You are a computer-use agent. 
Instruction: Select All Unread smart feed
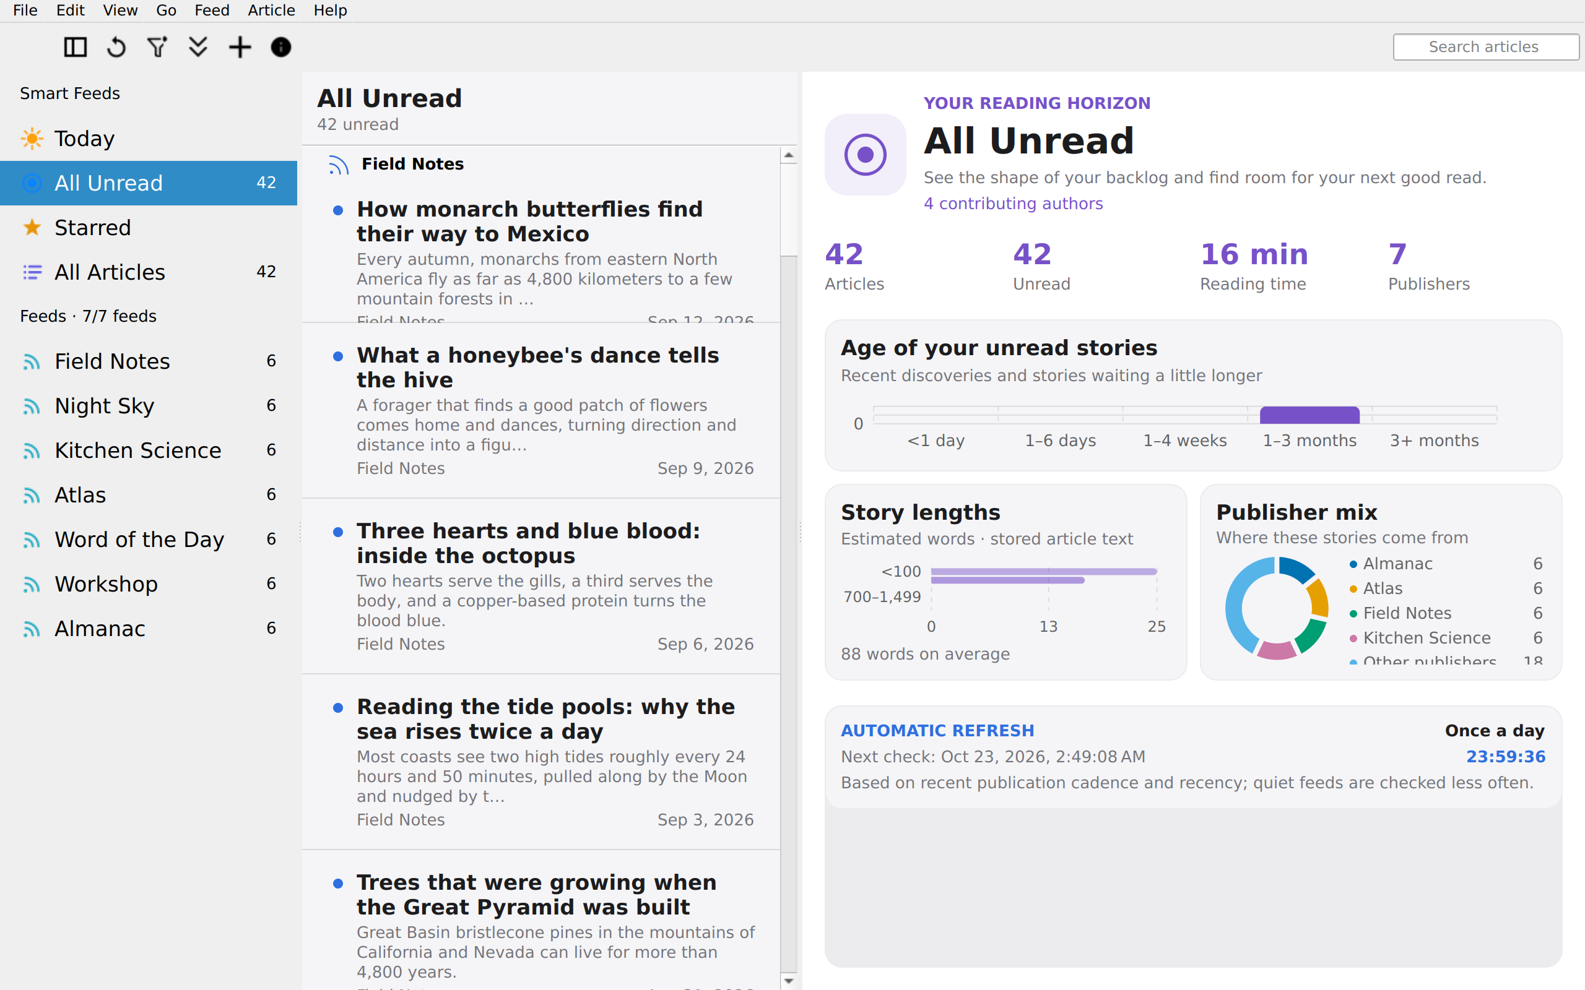point(149,183)
